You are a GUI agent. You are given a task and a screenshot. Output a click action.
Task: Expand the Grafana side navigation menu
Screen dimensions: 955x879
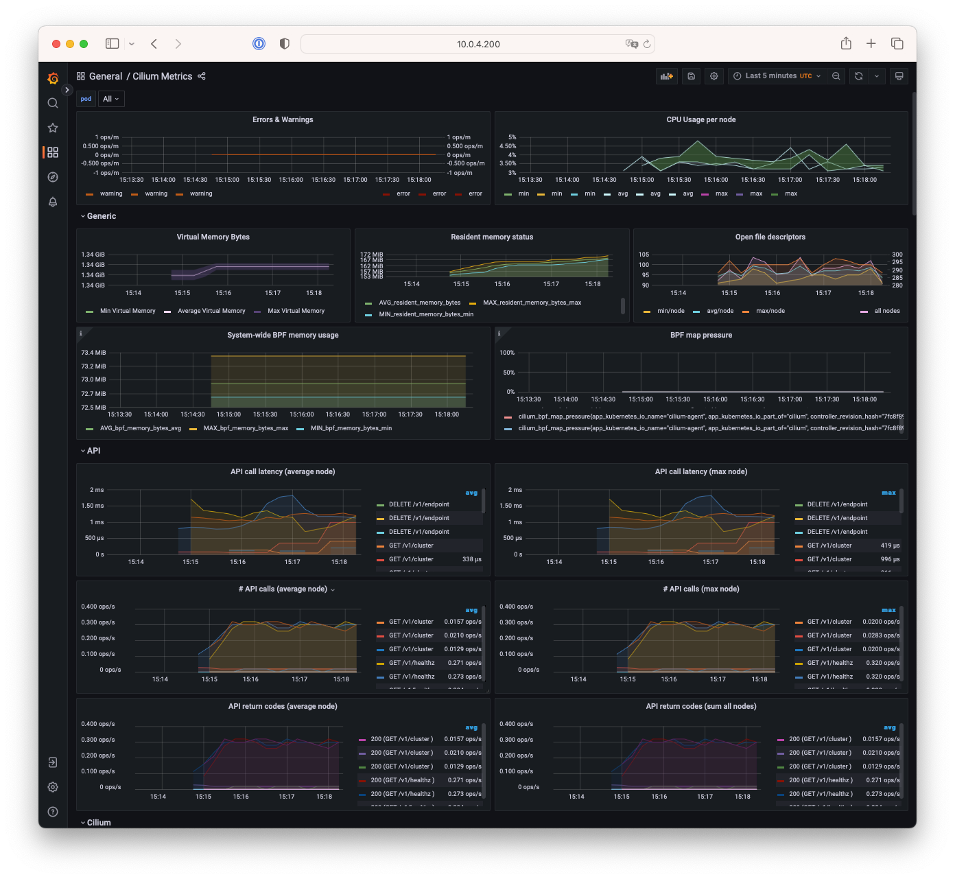(67, 90)
